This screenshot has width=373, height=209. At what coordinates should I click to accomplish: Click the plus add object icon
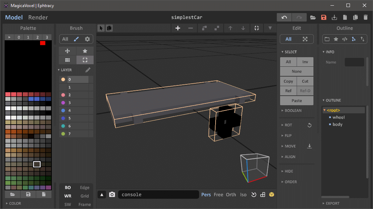(x=178, y=28)
